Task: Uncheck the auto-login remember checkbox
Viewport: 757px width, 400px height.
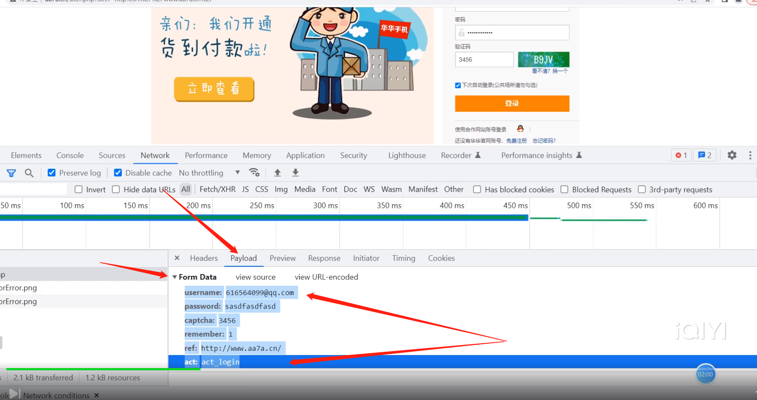Action: (458, 85)
